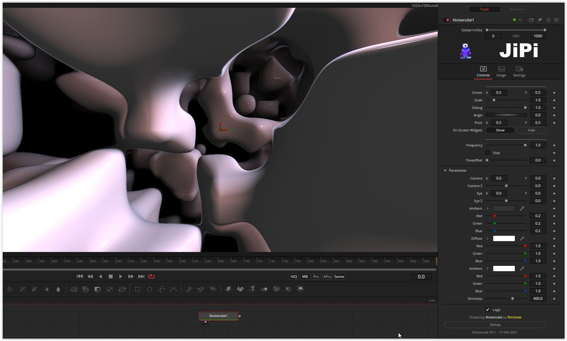
Task: Reset Noisecube1 settings with reset icon
Action: click(556, 20)
